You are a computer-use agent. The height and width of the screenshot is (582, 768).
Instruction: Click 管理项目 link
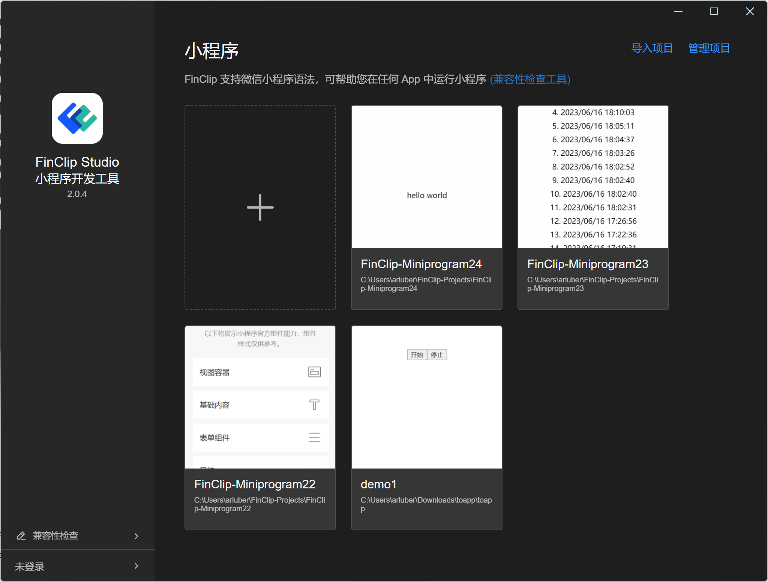pos(709,48)
